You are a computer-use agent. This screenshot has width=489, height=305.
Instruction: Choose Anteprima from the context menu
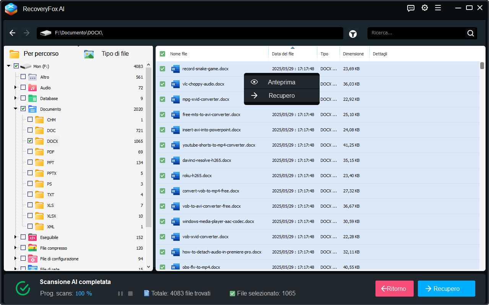[281, 82]
